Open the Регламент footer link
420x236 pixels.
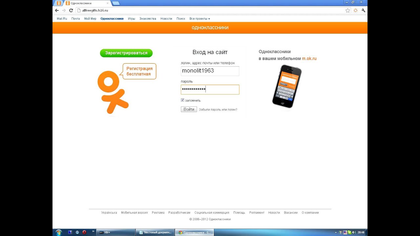(257, 213)
